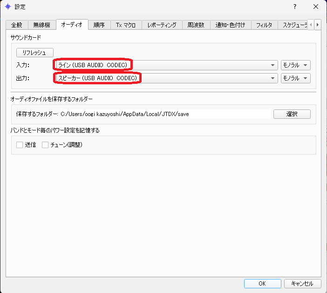
Task: Open the 出力 モノラル channel dropdown
Action: pyautogui.click(x=295, y=78)
